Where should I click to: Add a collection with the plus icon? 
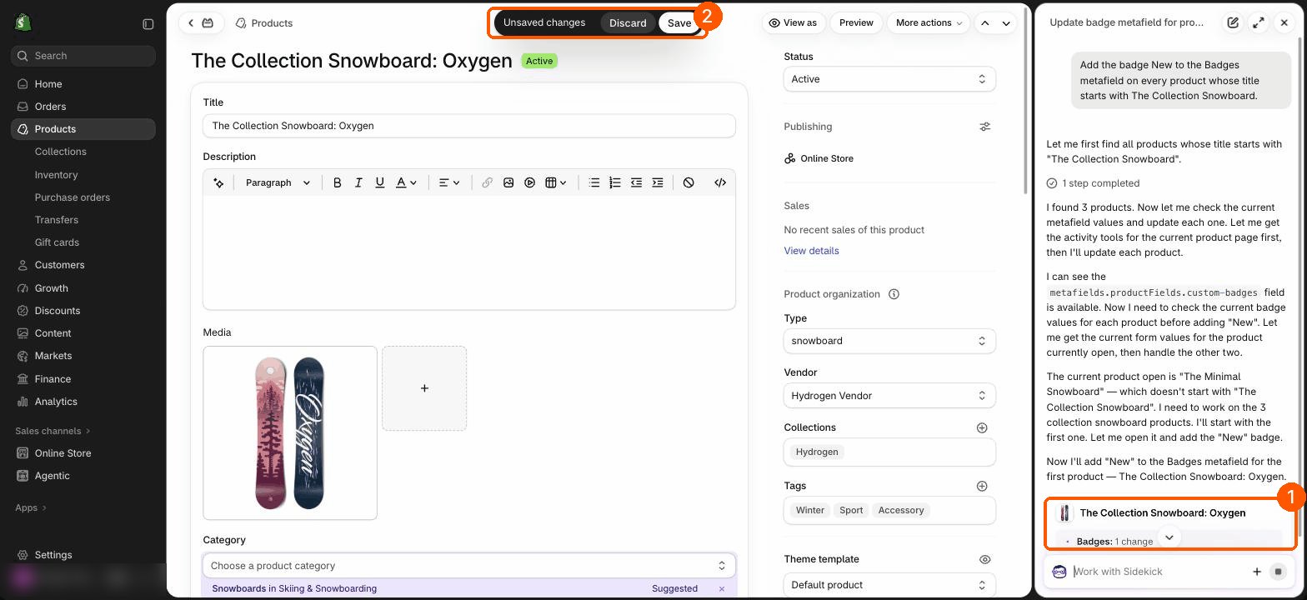point(982,427)
